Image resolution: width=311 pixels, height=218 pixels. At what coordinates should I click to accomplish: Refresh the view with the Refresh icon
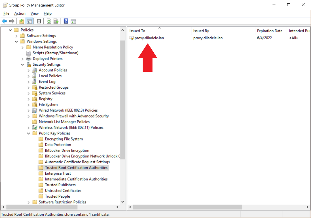pos(49,21)
